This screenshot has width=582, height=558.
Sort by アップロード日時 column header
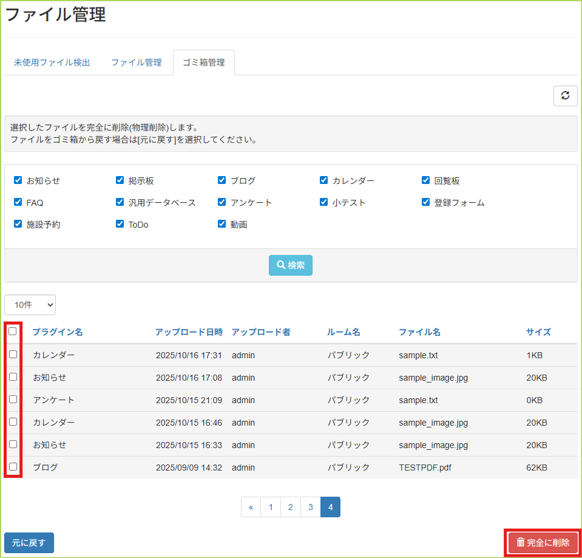pyautogui.click(x=188, y=332)
